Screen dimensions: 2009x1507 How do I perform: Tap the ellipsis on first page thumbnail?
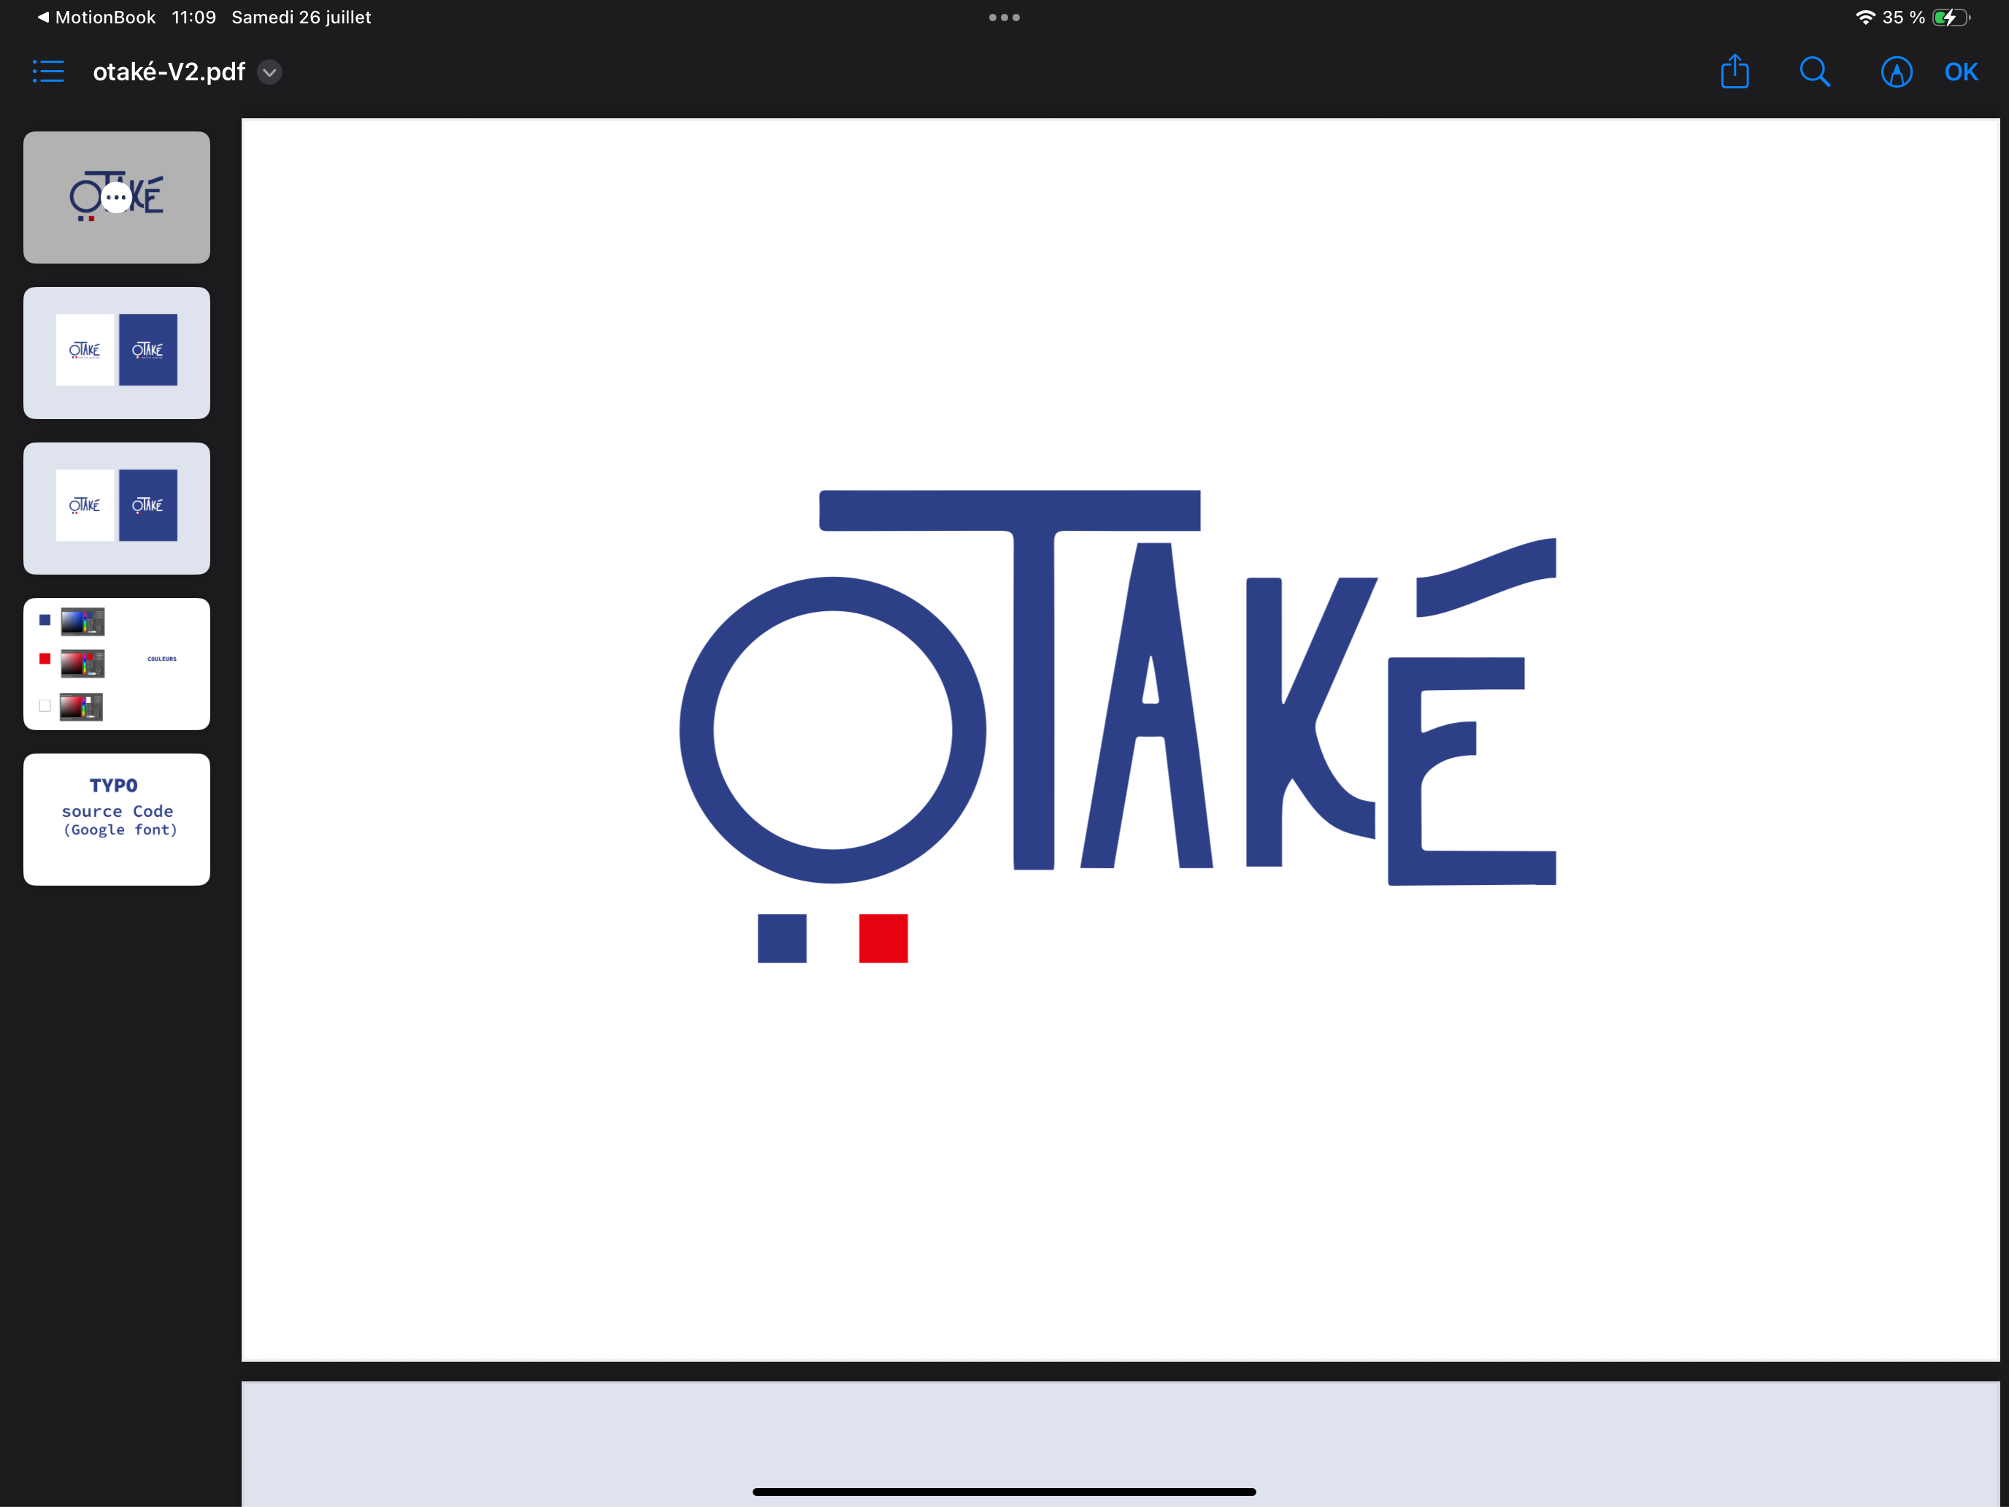coord(116,197)
